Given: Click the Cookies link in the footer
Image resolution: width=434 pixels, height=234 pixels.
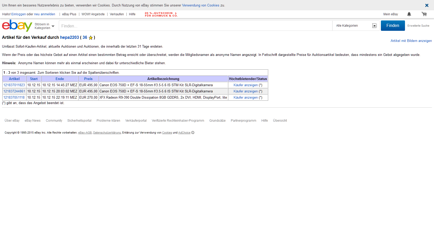Looking at the screenshot, I should (x=167, y=133).
